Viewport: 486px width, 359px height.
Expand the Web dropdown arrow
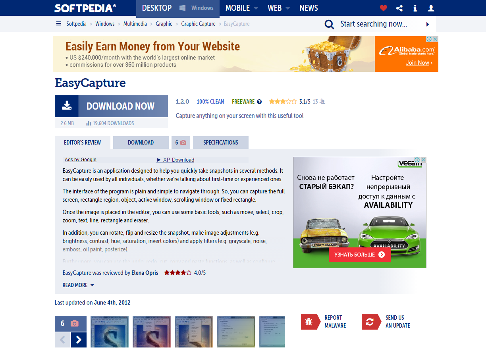(287, 8)
